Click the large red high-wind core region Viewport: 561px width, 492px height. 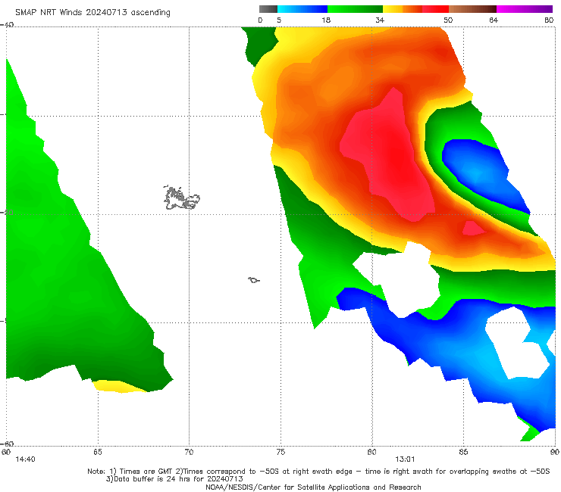pos(390,157)
